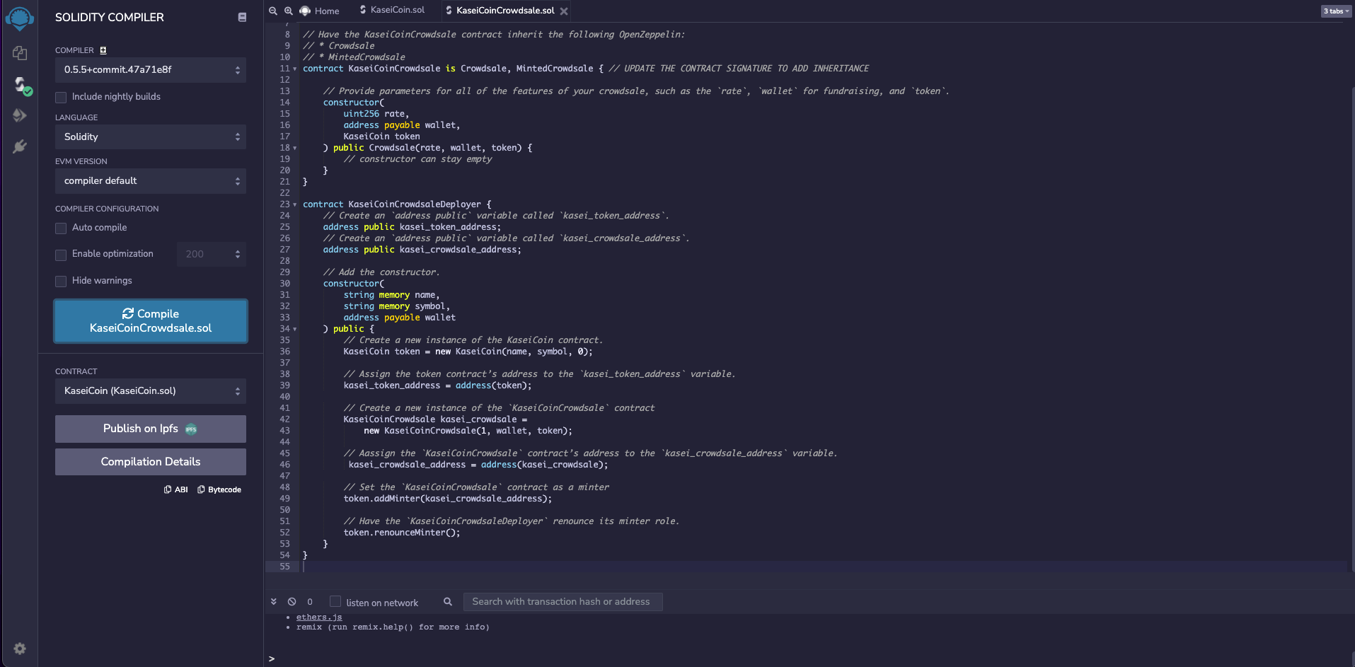This screenshot has height=667, width=1355.
Task: Toggle the Hide warnings checkbox
Action: pyautogui.click(x=61, y=281)
